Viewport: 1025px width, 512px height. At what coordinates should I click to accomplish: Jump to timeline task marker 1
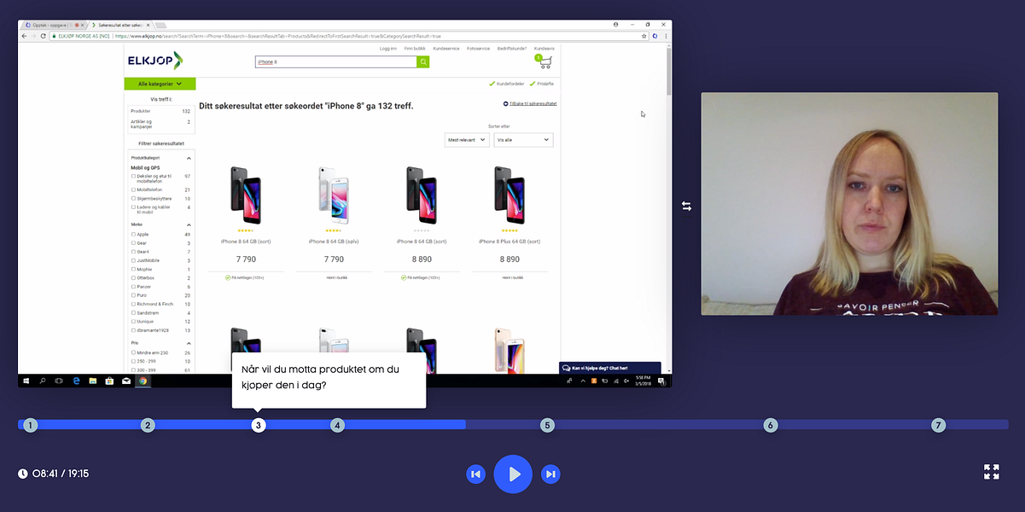pos(31,425)
